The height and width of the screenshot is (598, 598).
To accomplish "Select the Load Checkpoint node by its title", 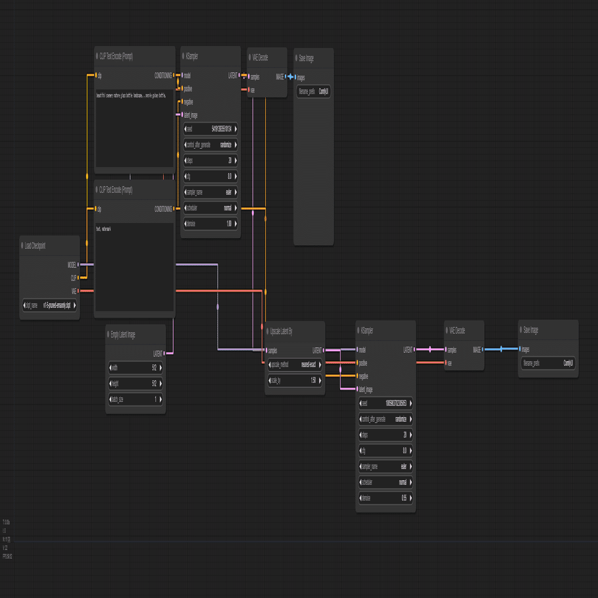I will tap(35, 245).
